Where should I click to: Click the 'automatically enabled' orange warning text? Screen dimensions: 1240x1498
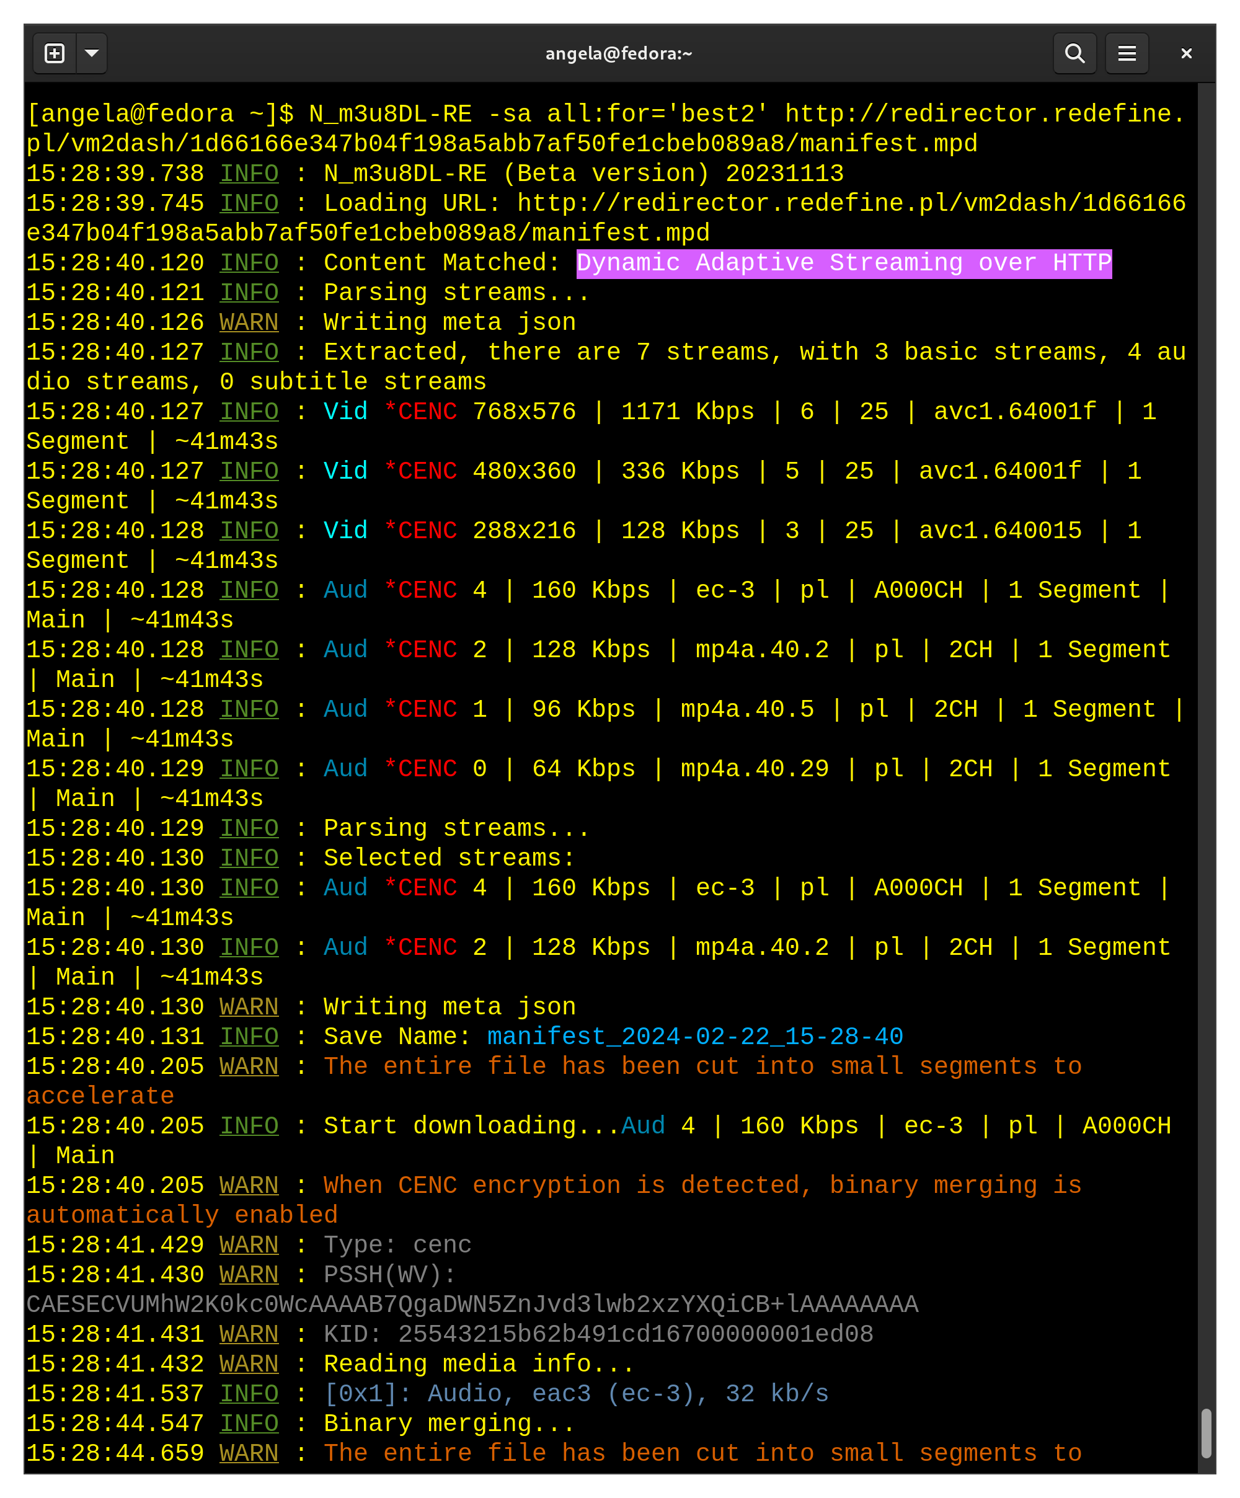pyautogui.click(x=182, y=1215)
